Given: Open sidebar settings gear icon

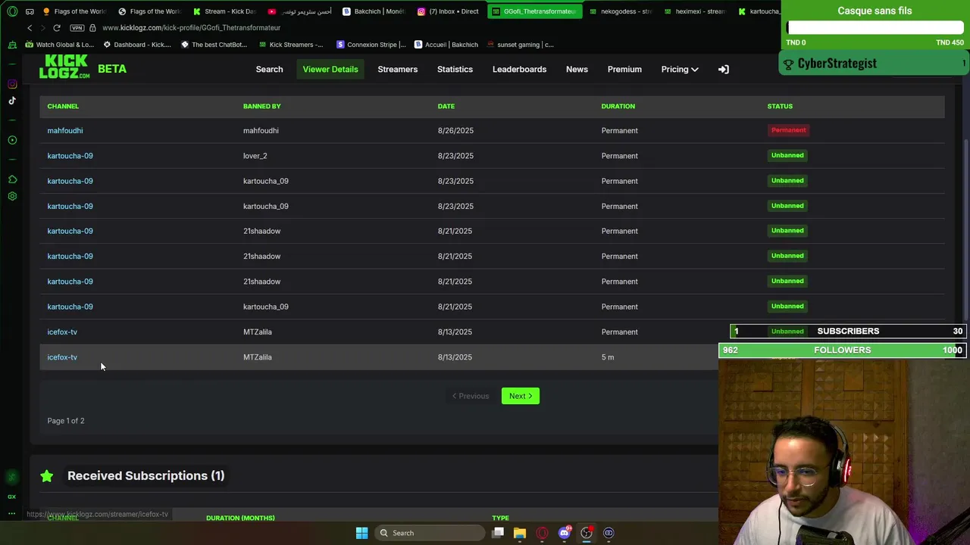Looking at the screenshot, I should (12, 196).
